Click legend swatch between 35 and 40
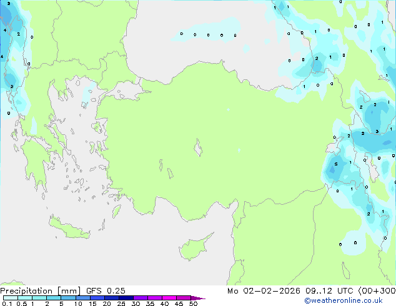 coord(155,298)
